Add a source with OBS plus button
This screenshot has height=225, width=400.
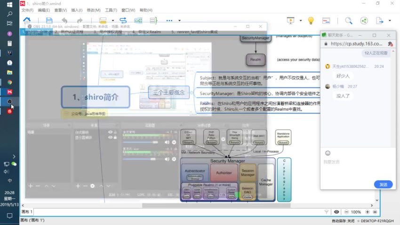tap(78, 186)
